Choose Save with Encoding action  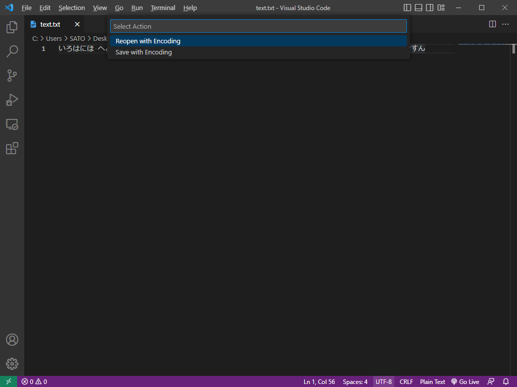pos(258,52)
